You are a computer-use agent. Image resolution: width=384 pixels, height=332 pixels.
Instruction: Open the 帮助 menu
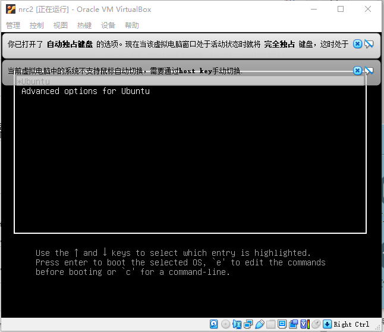coord(132,25)
